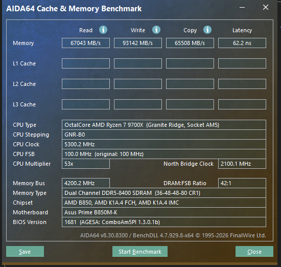Open the Write column info icon

156,30
